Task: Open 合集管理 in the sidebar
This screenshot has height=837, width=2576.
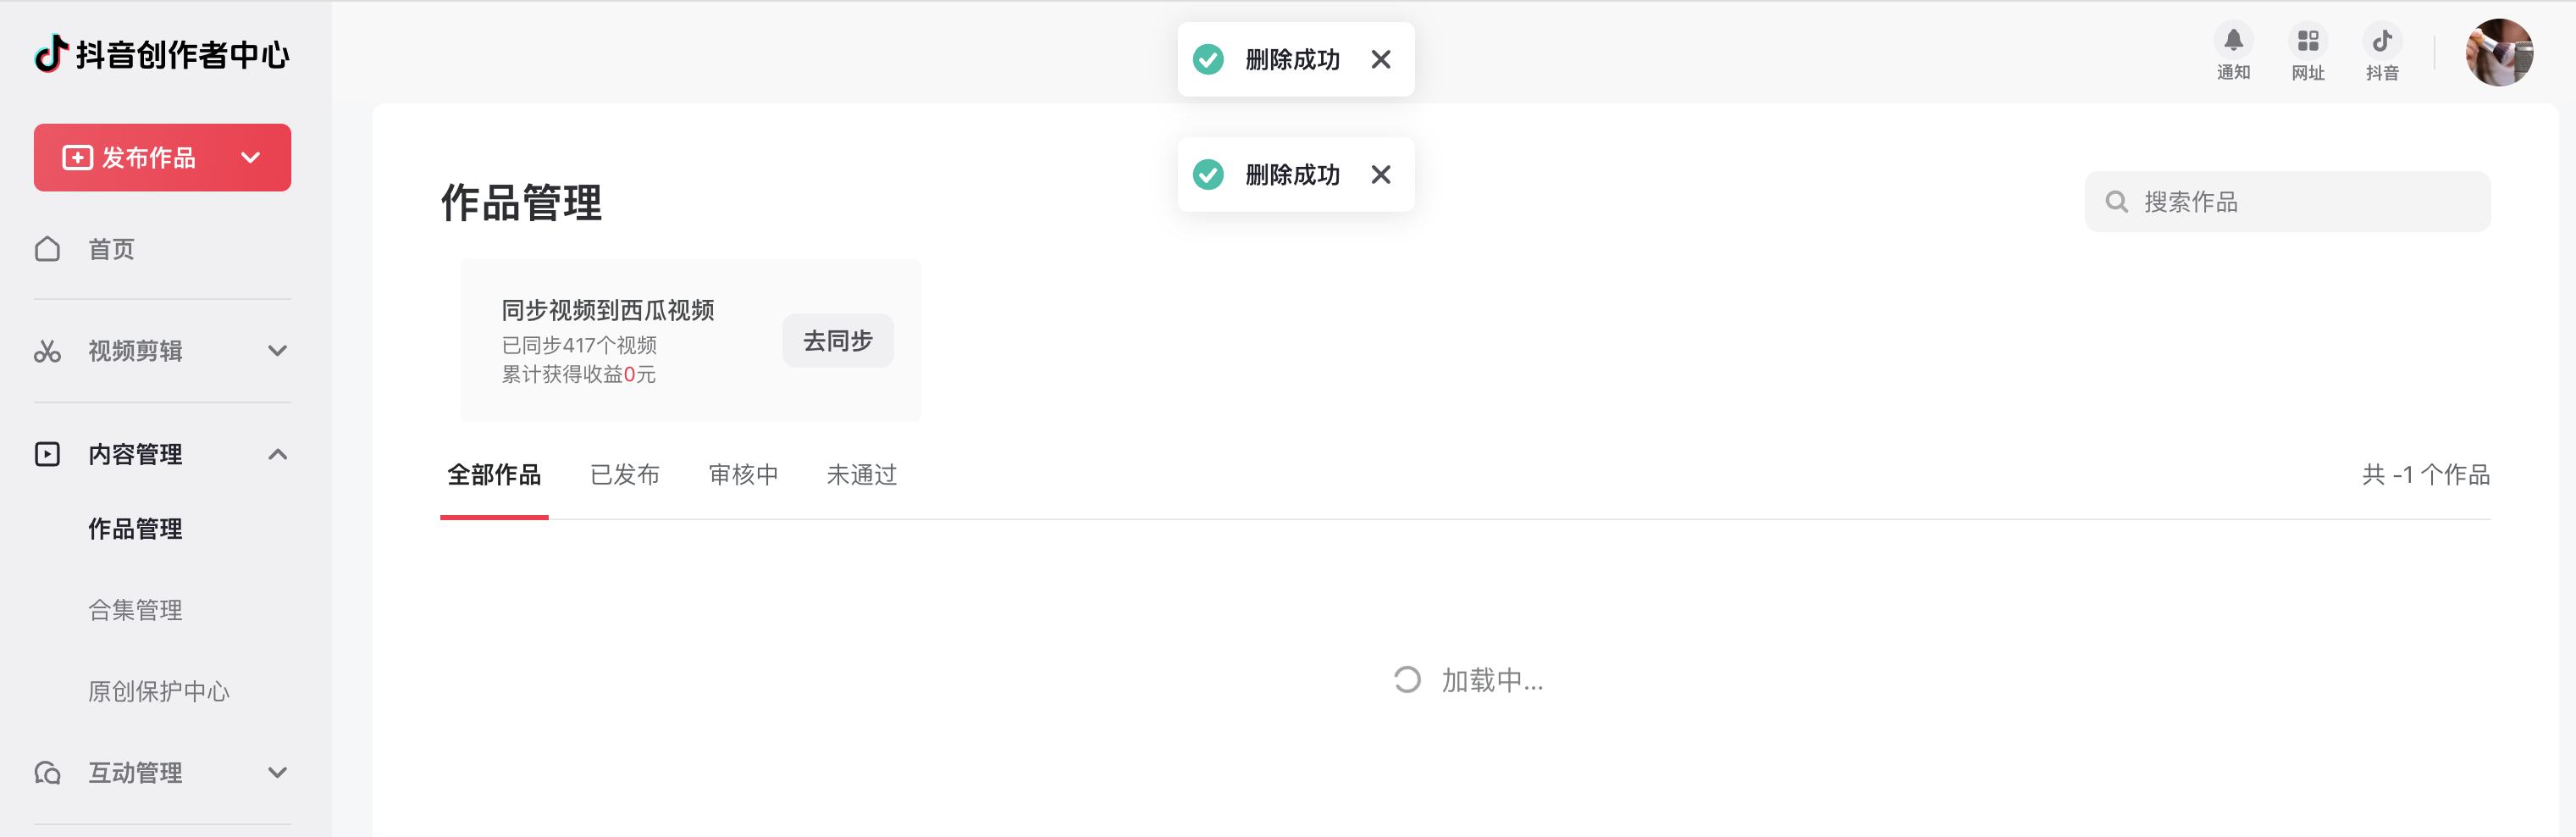Action: 135,610
